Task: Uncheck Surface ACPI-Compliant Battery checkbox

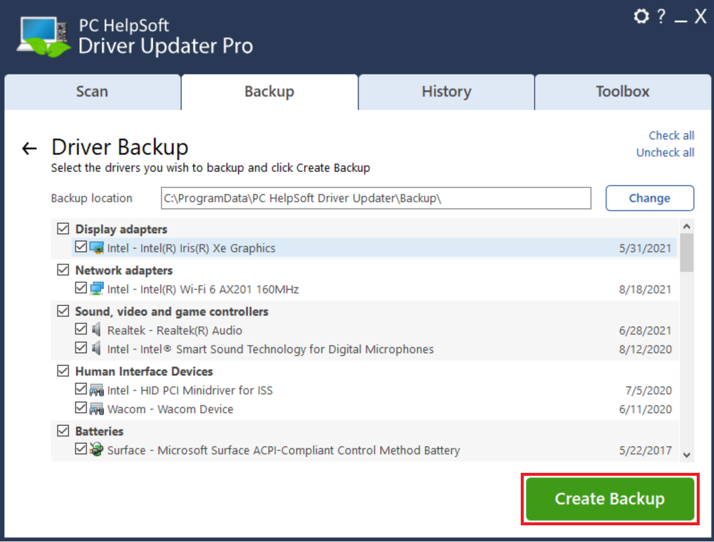Action: click(x=81, y=449)
